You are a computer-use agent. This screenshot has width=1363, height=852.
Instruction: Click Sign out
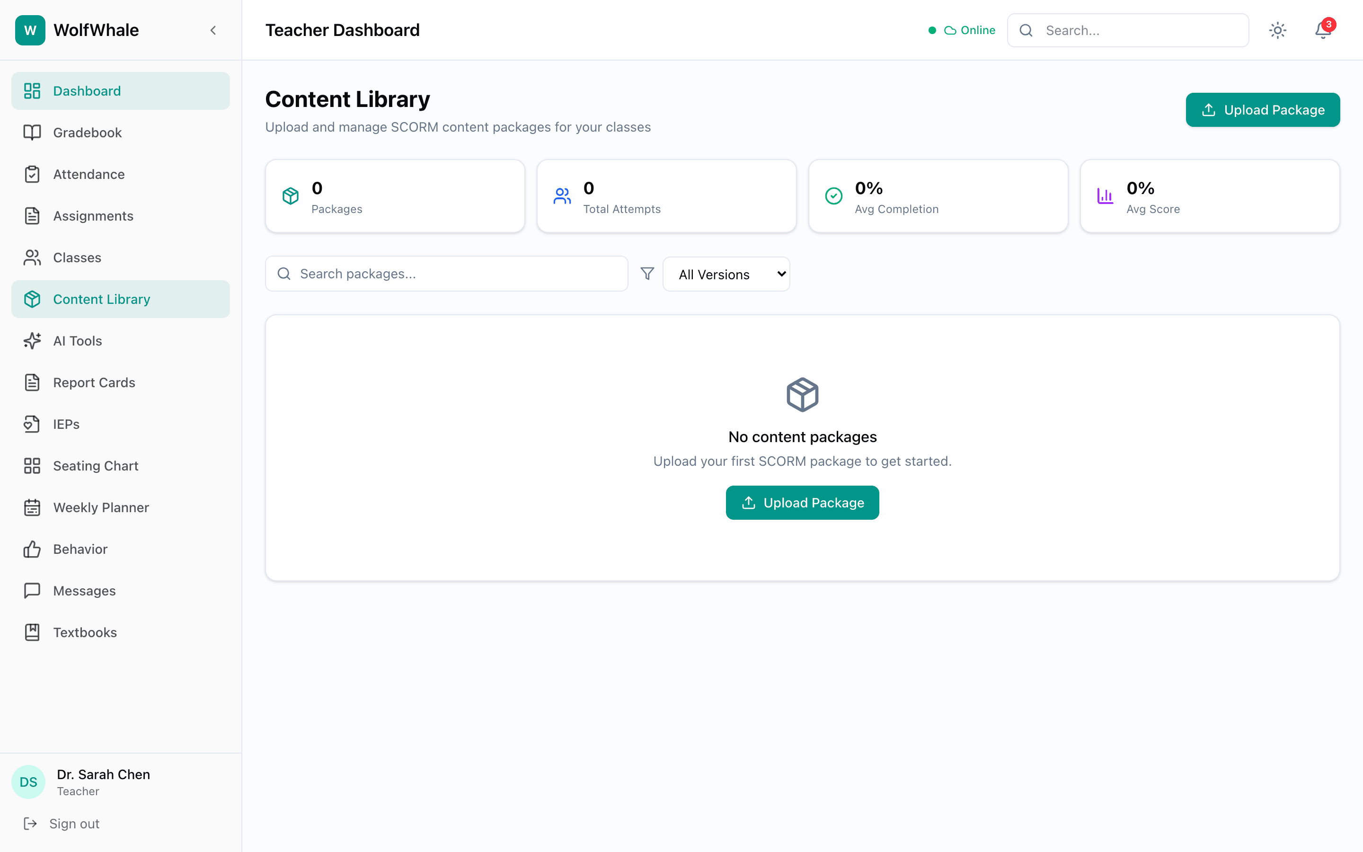click(x=75, y=823)
